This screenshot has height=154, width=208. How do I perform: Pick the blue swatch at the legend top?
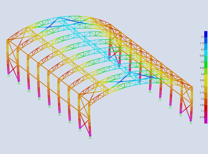206,34
